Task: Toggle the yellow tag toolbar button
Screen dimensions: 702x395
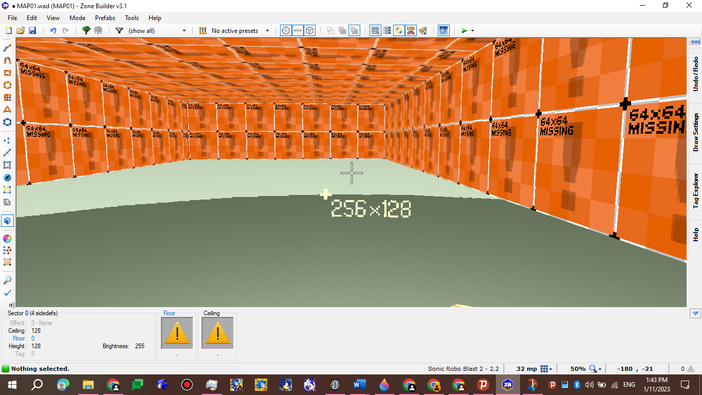Action: (399, 30)
